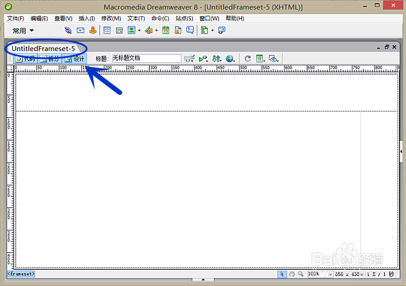Open the 查看(V) menu
The height and width of the screenshot is (286, 406).
63,18
